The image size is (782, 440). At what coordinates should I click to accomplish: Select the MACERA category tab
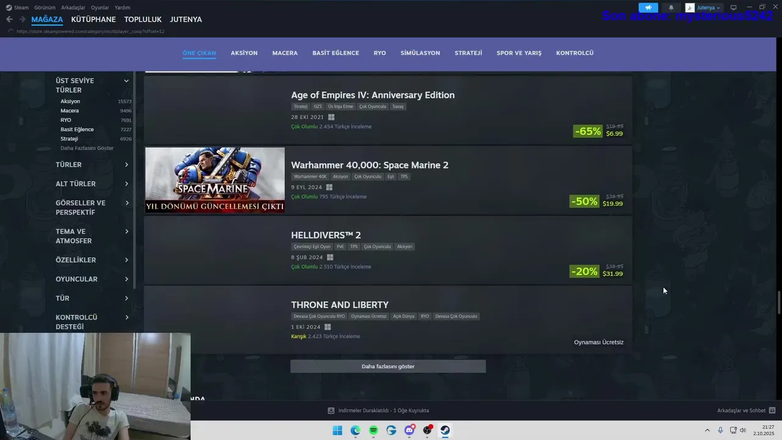(x=285, y=53)
